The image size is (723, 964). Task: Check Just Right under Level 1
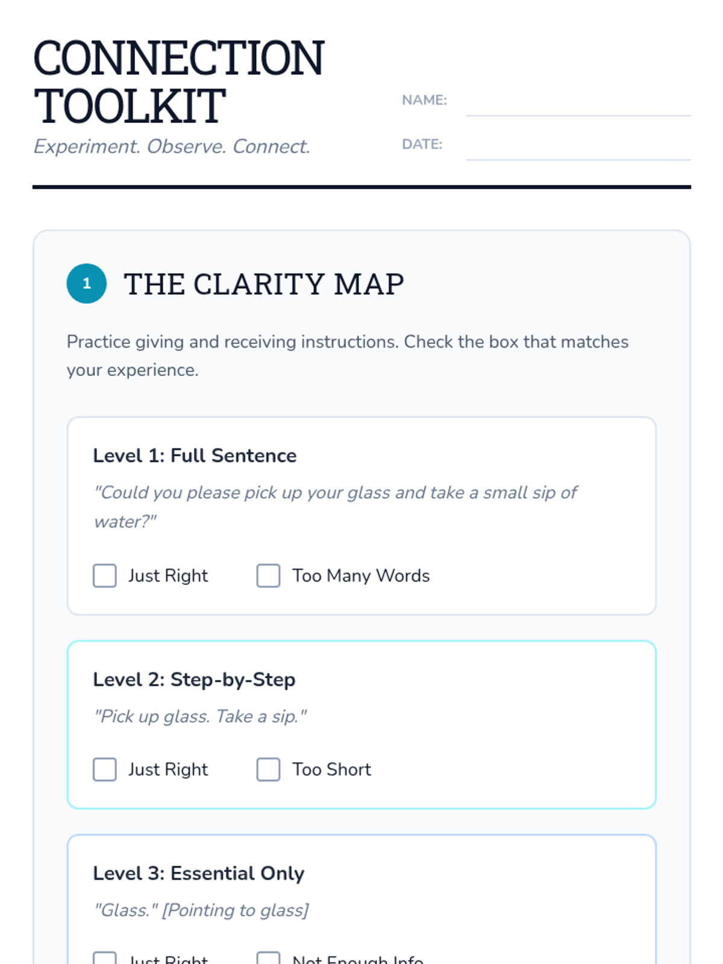105,575
